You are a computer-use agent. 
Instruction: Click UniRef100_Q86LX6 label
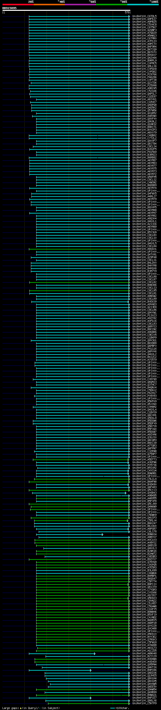point(144,700)
